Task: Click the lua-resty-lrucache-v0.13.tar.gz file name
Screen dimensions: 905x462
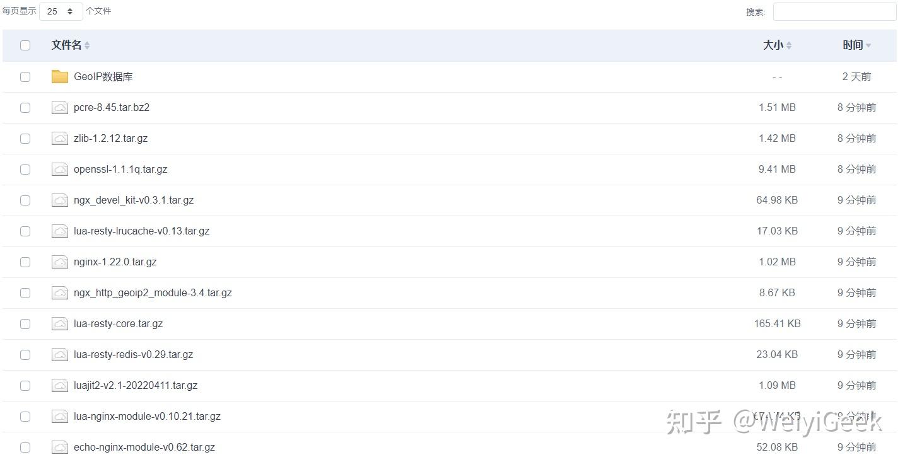Action: (141, 231)
